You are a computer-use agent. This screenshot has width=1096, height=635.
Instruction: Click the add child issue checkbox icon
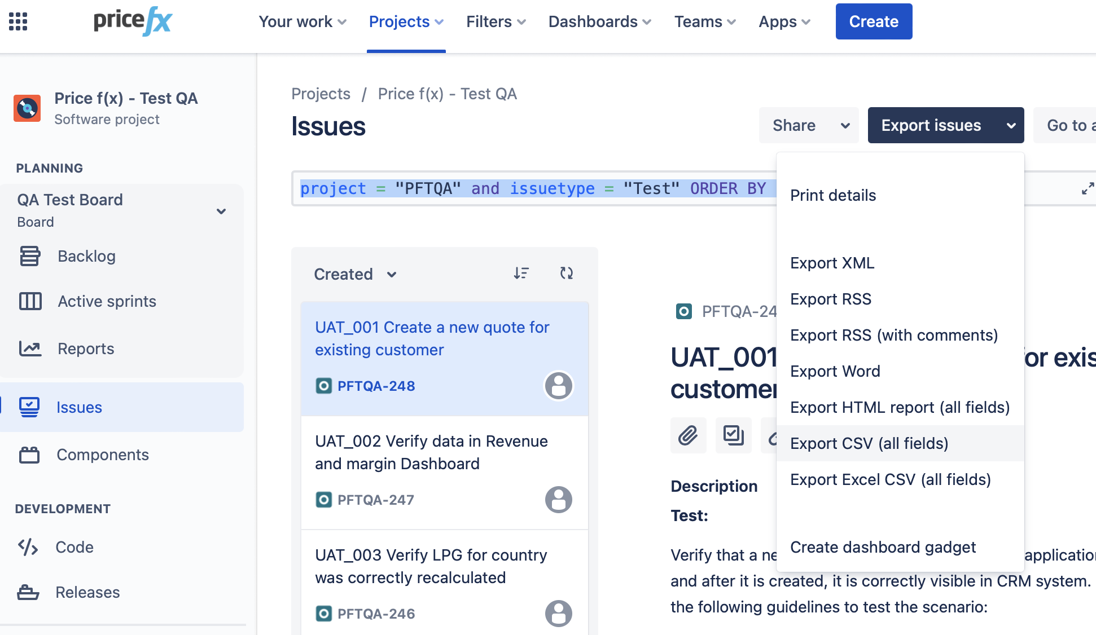[733, 435]
